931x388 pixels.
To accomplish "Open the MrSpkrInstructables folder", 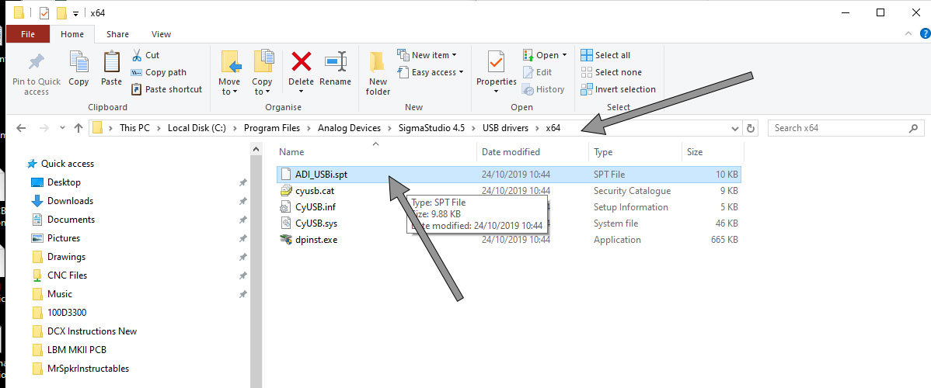I will pyautogui.click(x=88, y=369).
